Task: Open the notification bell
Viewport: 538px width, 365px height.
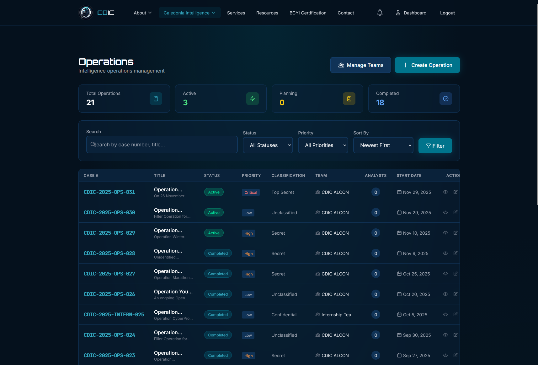Action: point(380,13)
